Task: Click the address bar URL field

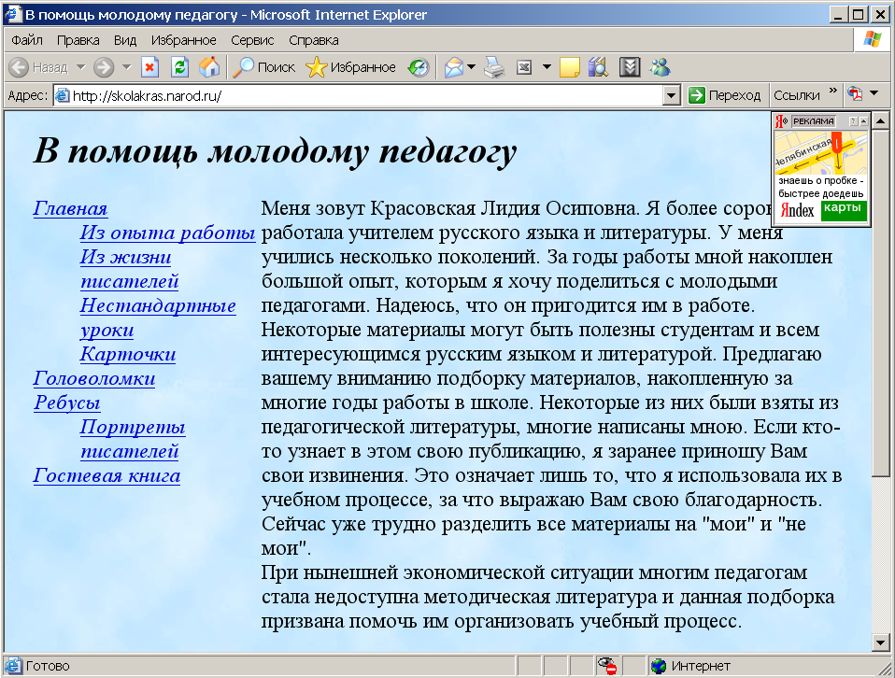Action: (x=367, y=96)
